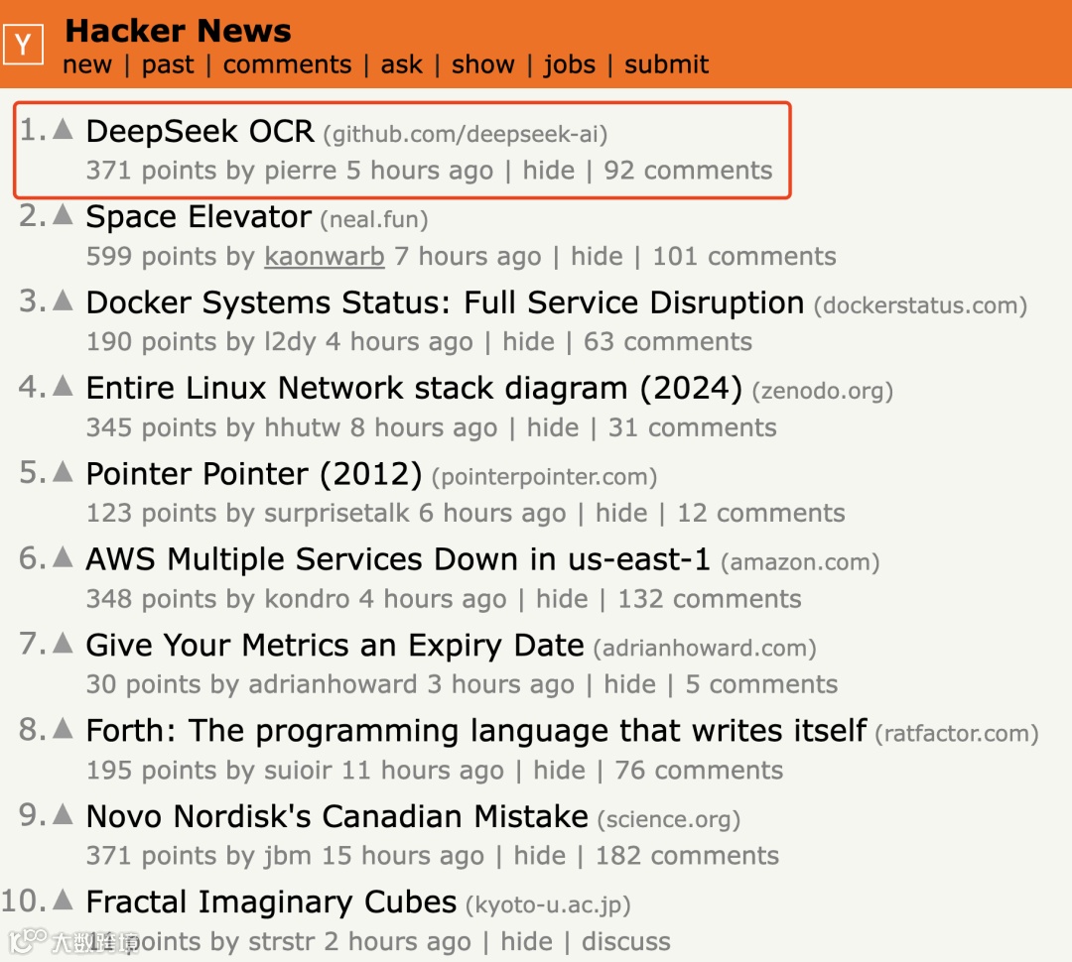
Task: Open user suioir's profile
Action: [x=298, y=772]
